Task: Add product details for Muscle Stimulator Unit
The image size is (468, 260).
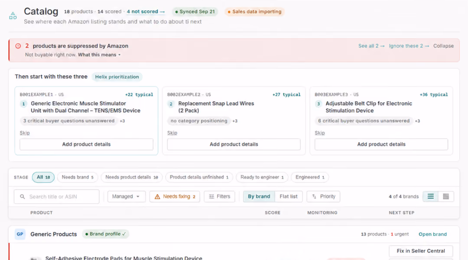Action: pos(86,144)
